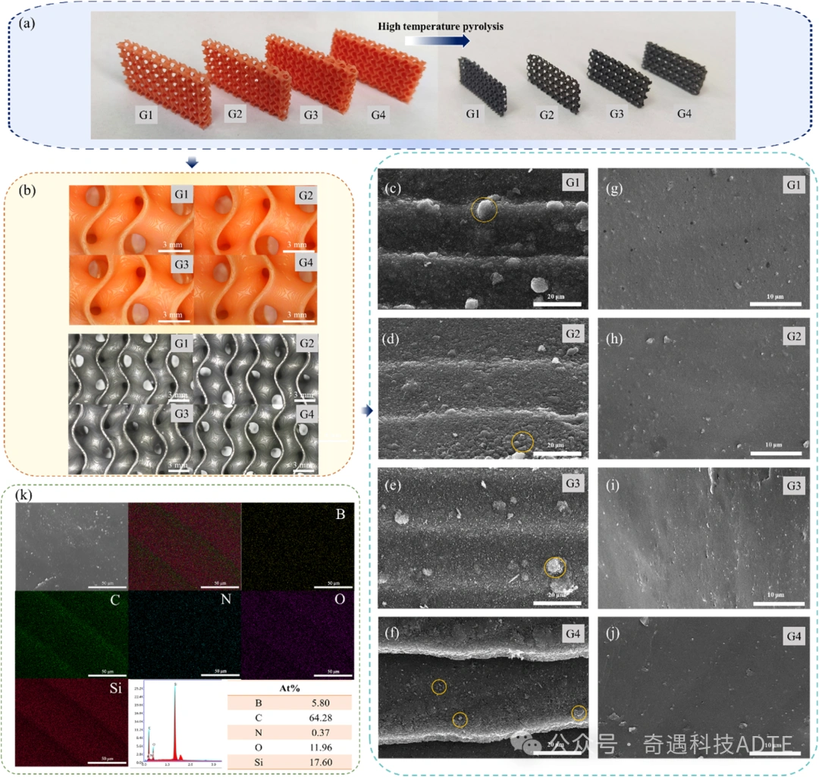Open the red silicon (Si) EDS map

[71, 722]
